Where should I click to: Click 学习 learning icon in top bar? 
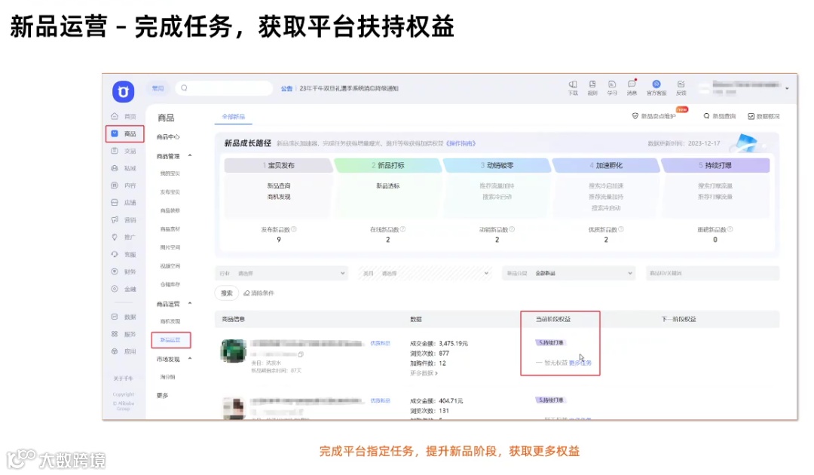pyautogui.click(x=612, y=84)
